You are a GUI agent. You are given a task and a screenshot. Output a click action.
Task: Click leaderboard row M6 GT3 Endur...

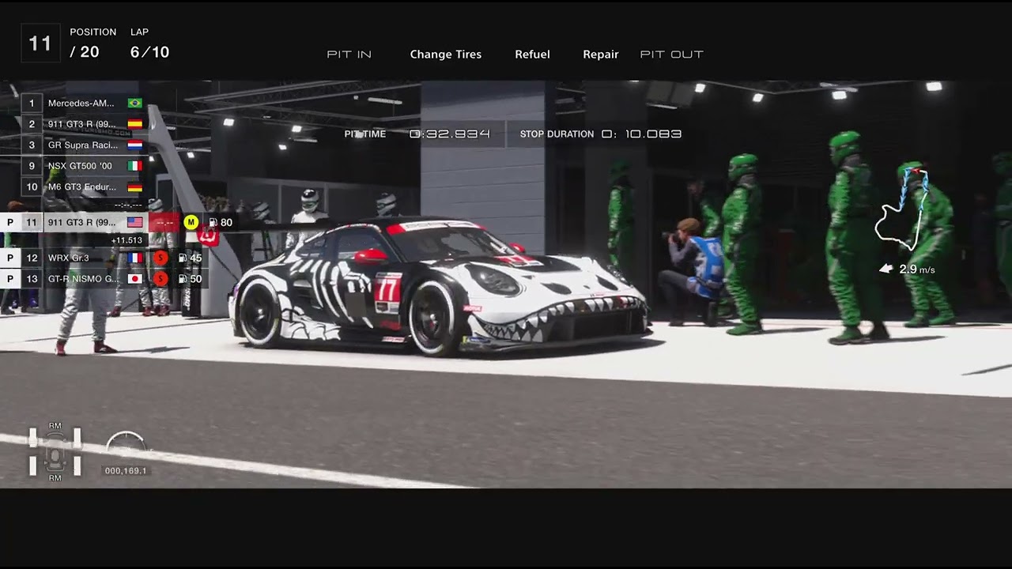(x=84, y=187)
